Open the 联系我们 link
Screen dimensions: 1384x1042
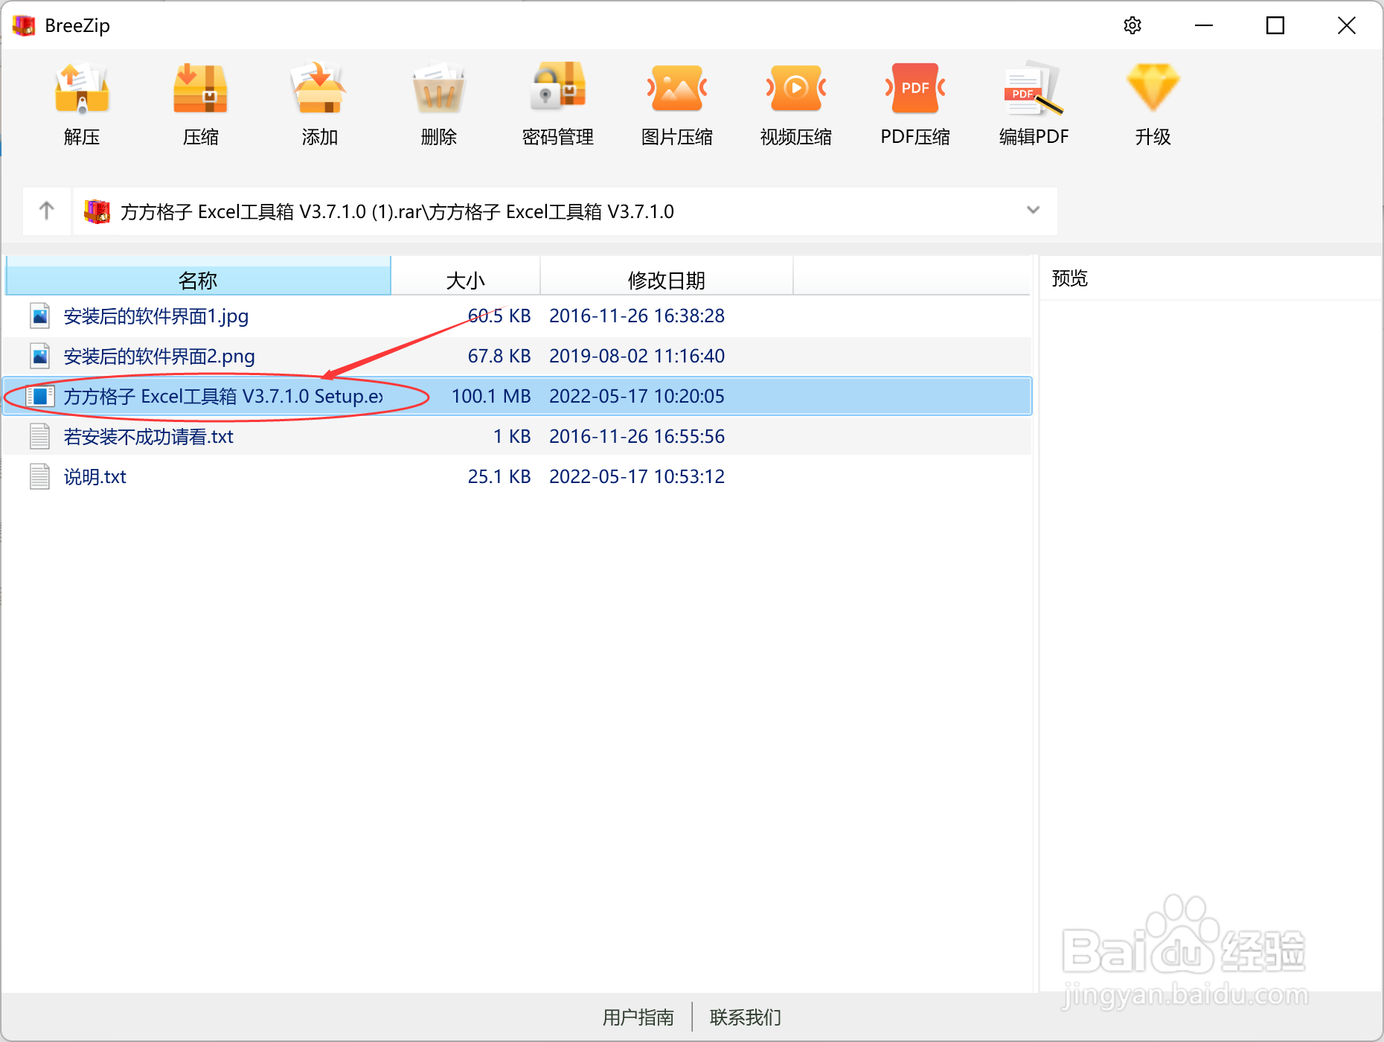(746, 1017)
